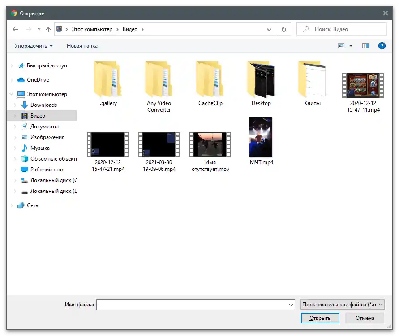This screenshot has width=399, height=336.
Task: Open the 'Упорядочить' menu
Action: coord(34,46)
